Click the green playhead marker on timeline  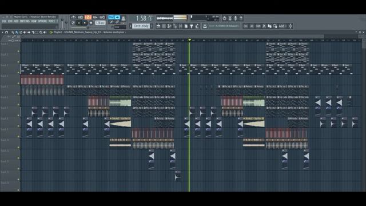[x=189, y=40]
